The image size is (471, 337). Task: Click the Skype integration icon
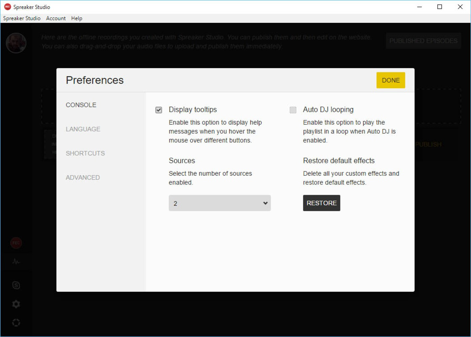[16, 285]
